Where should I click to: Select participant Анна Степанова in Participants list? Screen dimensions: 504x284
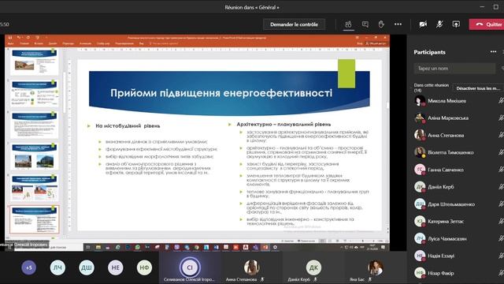[x=458, y=135]
